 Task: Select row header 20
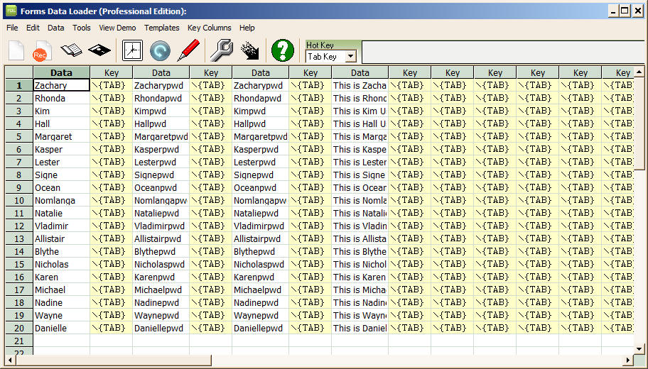coord(19,329)
